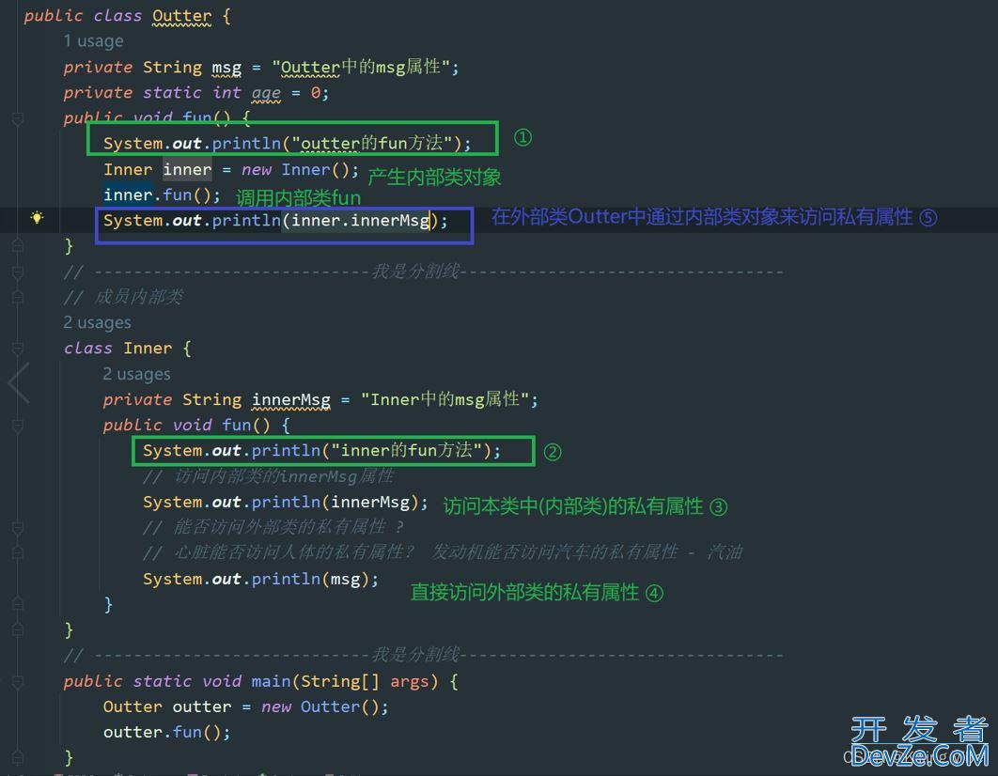Place caret in 'inner.innerMsg' println argument
998x776 pixels.
tap(360, 221)
